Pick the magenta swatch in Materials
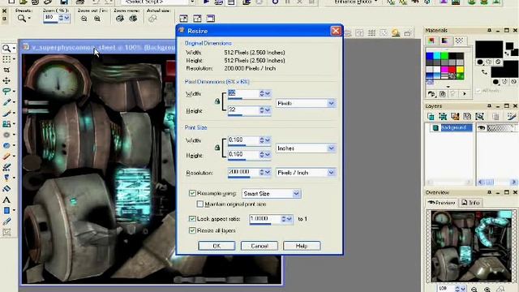 coord(444,70)
